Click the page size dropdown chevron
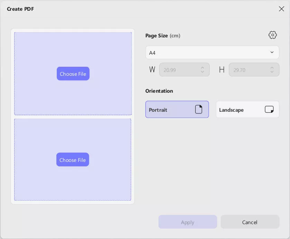Image resolution: width=290 pixels, height=239 pixels. (x=272, y=52)
